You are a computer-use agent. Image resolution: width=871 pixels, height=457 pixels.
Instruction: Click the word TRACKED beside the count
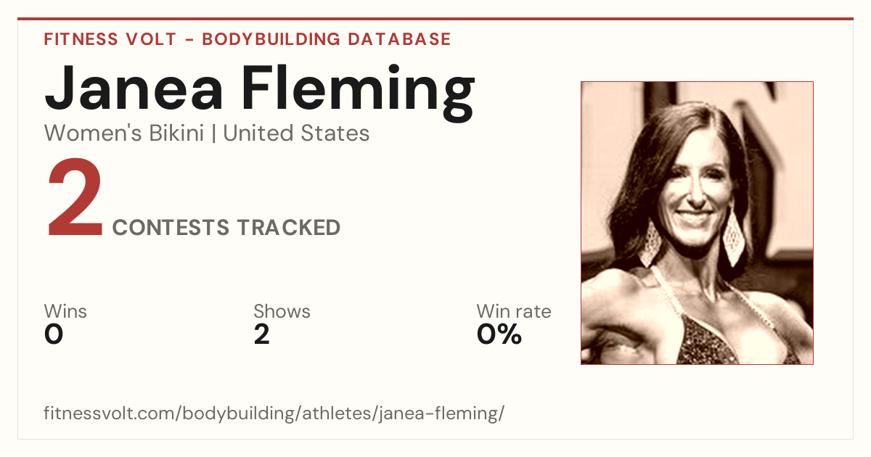coord(287,228)
